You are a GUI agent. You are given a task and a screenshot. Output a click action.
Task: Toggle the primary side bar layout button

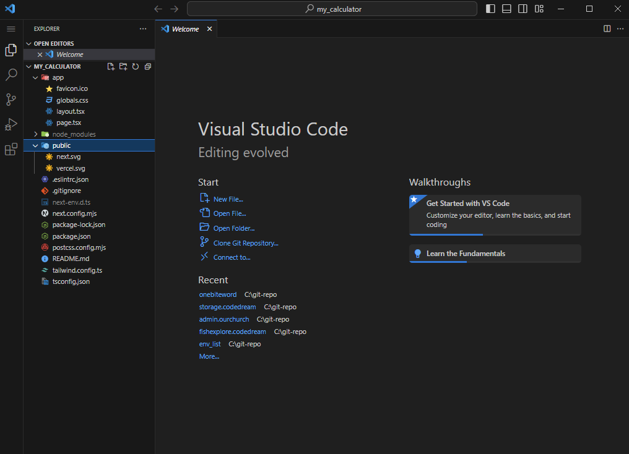490,9
